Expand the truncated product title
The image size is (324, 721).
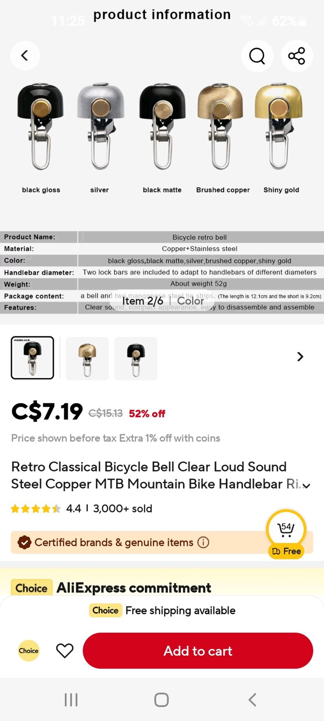(307, 485)
